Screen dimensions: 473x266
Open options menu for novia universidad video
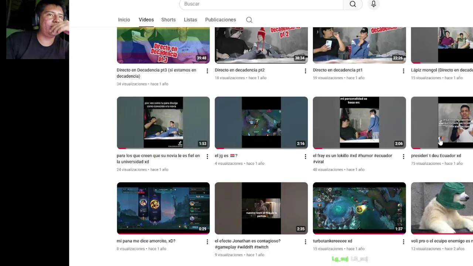207,157
